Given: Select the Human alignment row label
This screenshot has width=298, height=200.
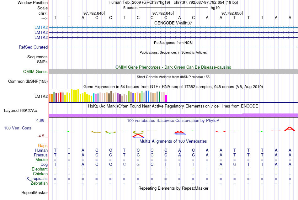Looking at the screenshot, I should [x=41, y=150].
